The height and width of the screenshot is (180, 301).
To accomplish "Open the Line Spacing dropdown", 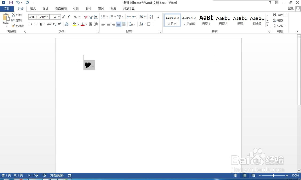I will click(x=132, y=24).
